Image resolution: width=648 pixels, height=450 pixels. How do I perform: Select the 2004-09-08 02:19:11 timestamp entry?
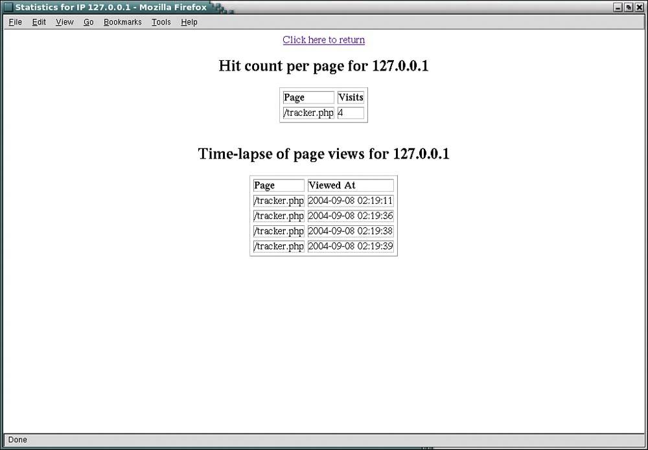pyautogui.click(x=351, y=201)
